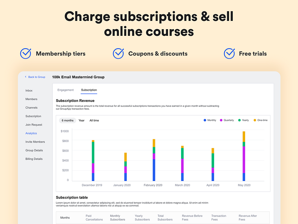Image resolution: width=298 pixels, height=224 pixels.
Task: Click the December 2019 axis label
Action: [92, 185]
